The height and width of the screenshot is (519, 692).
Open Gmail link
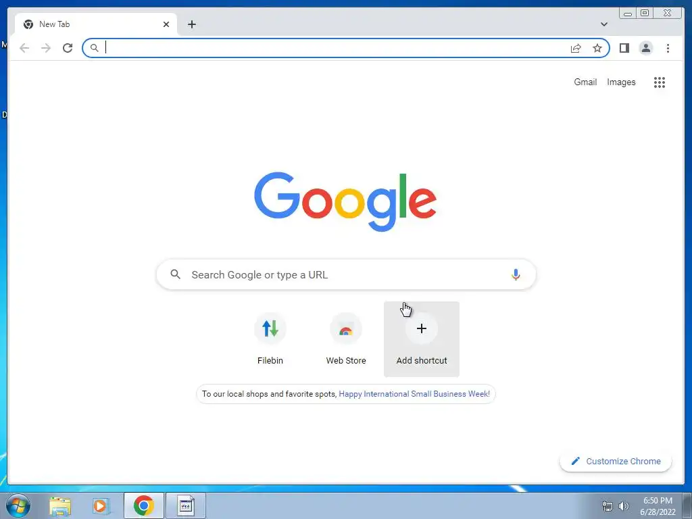(585, 82)
